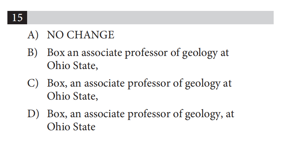Click "Ohio State," under option B

(73, 65)
